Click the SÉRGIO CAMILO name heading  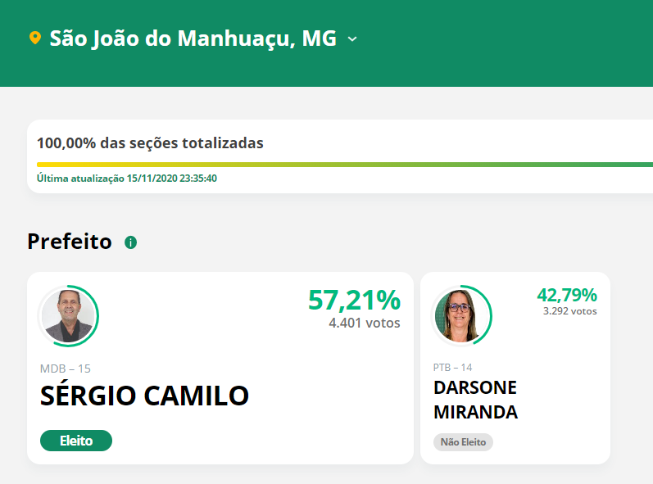point(144,395)
